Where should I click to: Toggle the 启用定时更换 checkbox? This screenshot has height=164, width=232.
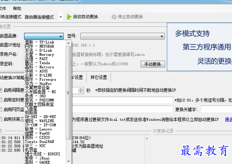click(1, 100)
